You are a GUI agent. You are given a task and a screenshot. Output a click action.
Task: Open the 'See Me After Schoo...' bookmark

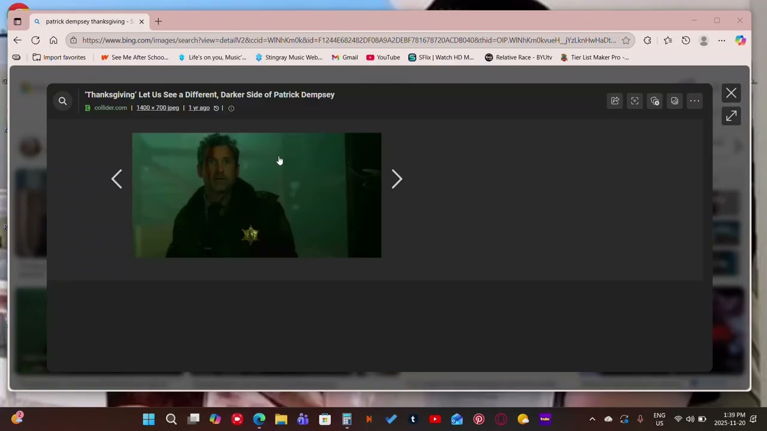135,57
